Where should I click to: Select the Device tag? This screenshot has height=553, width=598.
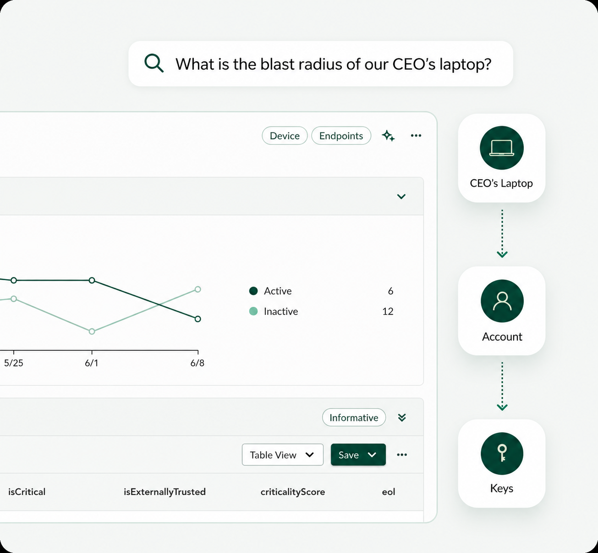285,136
